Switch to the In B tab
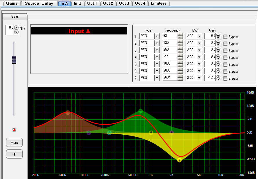The height and width of the screenshot is (179, 258). tap(78, 3)
